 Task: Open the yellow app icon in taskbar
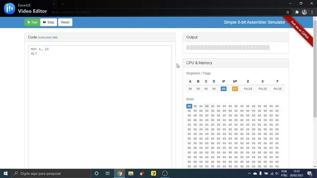(x=154, y=174)
